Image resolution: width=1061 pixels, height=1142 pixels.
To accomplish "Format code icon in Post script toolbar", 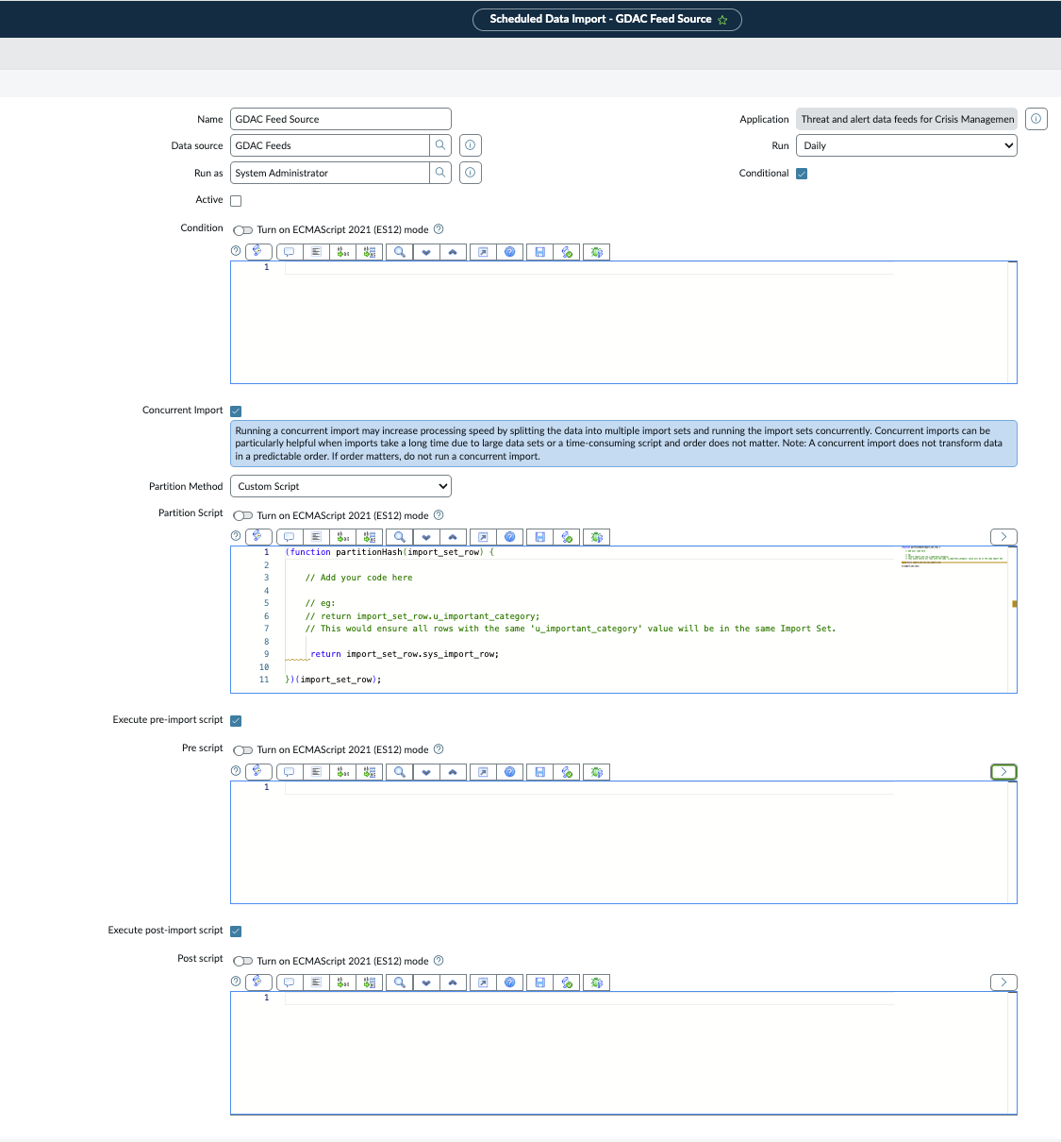I will 316,982.
